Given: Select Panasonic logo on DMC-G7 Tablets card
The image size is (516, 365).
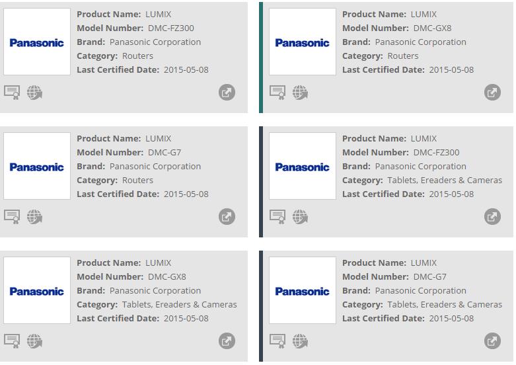Looking at the screenshot, I should [303, 291].
